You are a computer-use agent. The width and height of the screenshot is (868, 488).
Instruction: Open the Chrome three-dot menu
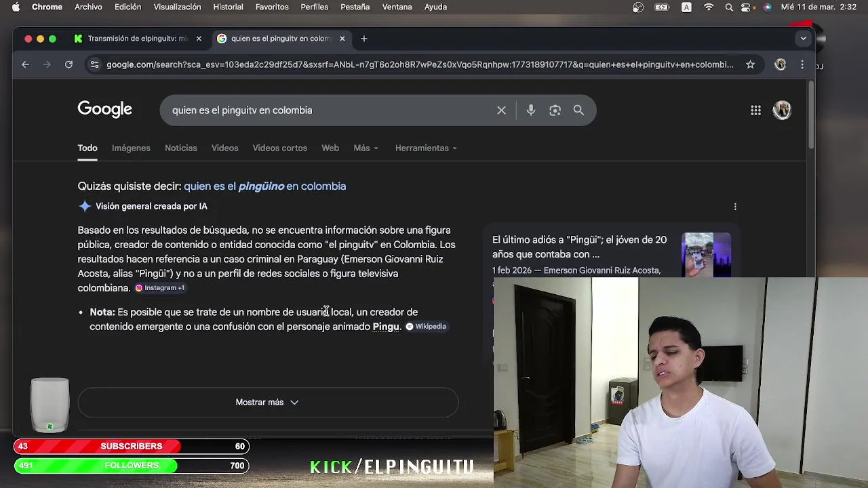(x=802, y=64)
